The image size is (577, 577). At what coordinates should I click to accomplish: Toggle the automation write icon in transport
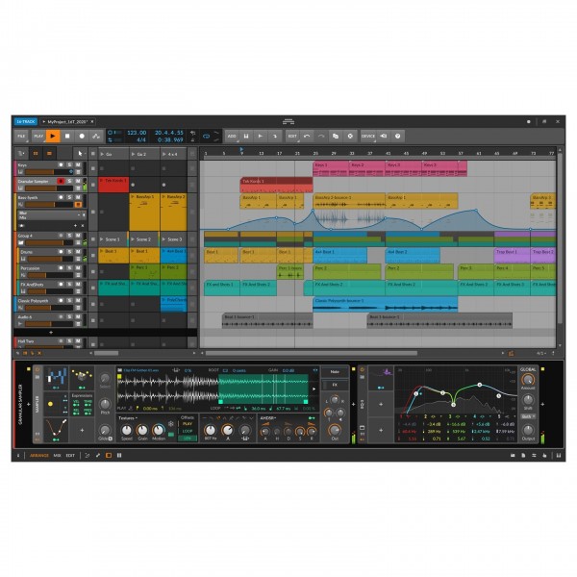click(x=96, y=137)
